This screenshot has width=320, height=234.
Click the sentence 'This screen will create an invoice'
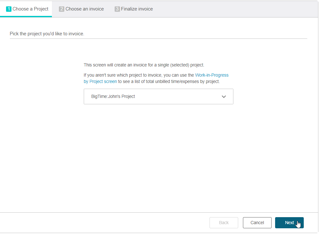(x=144, y=65)
